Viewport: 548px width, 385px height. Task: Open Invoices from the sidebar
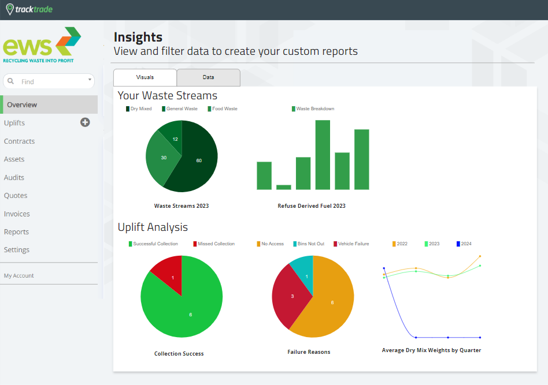[17, 214]
